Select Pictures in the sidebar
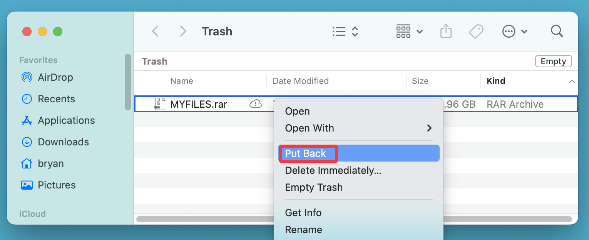The height and width of the screenshot is (240, 589). pos(56,185)
